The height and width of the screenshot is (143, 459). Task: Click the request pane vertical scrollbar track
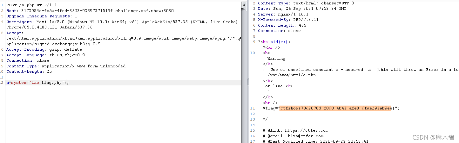click(x=244, y=75)
